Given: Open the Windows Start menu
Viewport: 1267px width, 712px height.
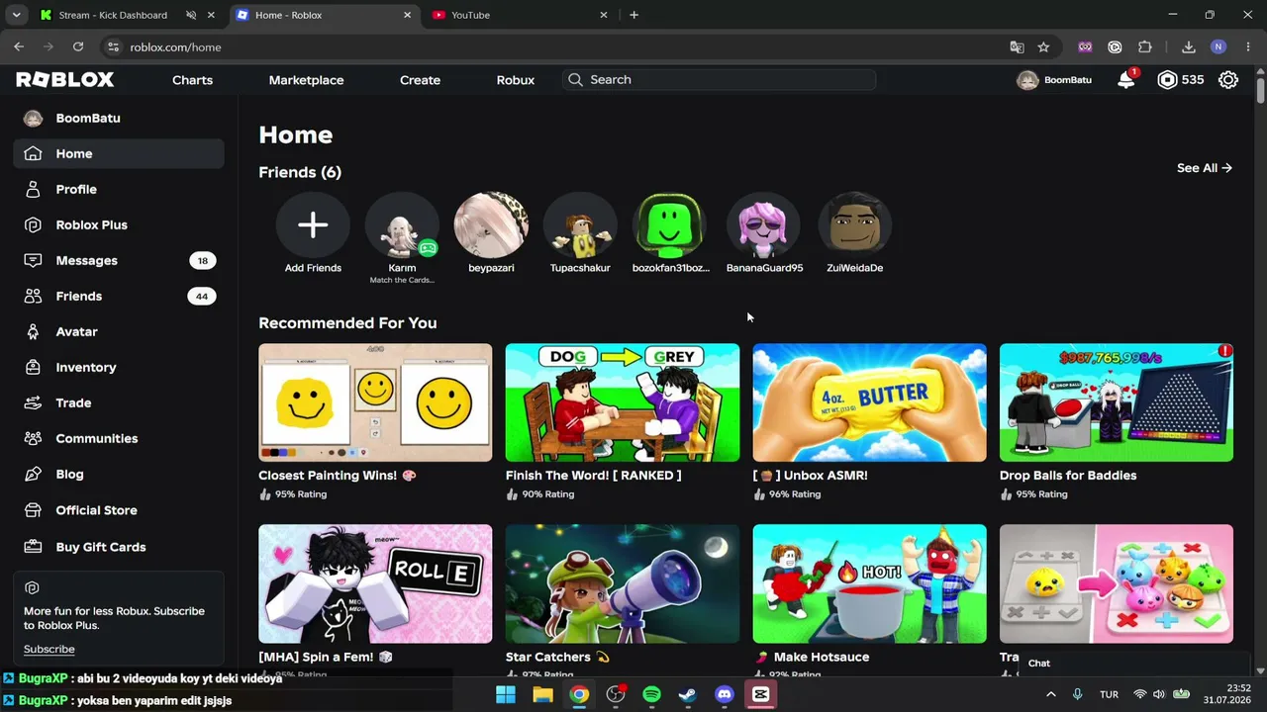Looking at the screenshot, I should pyautogui.click(x=506, y=694).
